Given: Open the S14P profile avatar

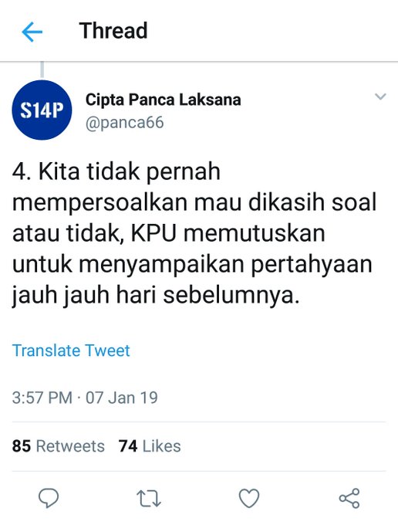Looking at the screenshot, I should pos(42,110).
